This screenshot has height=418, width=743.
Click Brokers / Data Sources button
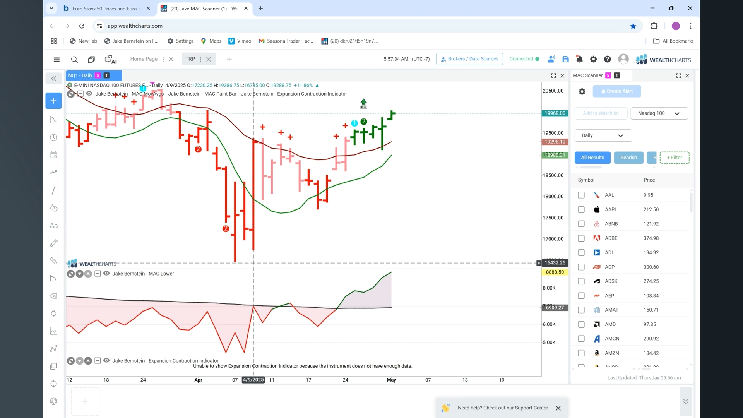coord(469,59)
